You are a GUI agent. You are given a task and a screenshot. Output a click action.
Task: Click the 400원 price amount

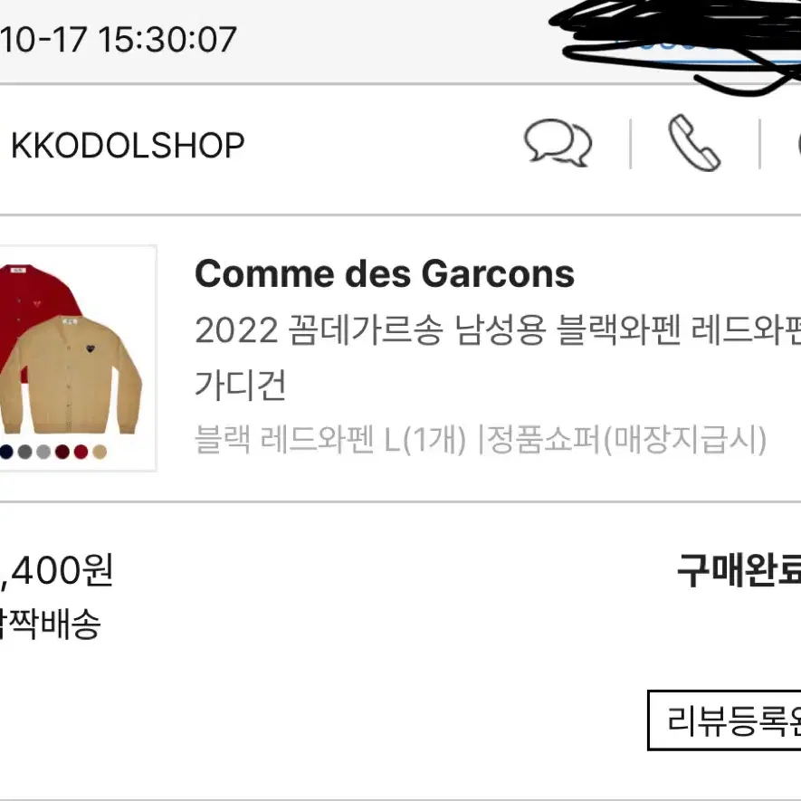point(56,570)
